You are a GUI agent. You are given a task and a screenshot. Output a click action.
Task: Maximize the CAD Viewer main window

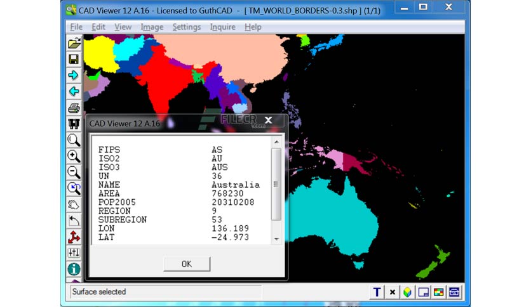click(x=423, y=7)
